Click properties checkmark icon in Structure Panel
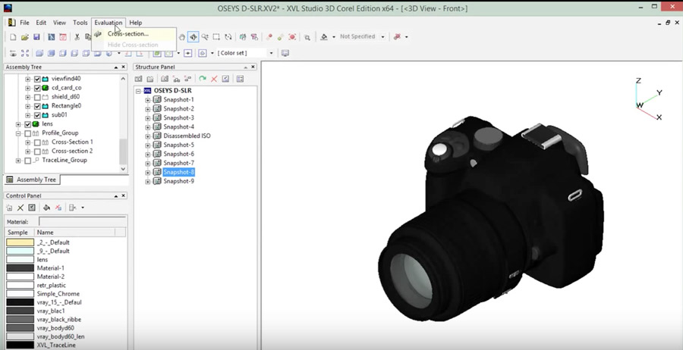Image resolution: width=683 pixels, height=350 pixels. (225, 79)
